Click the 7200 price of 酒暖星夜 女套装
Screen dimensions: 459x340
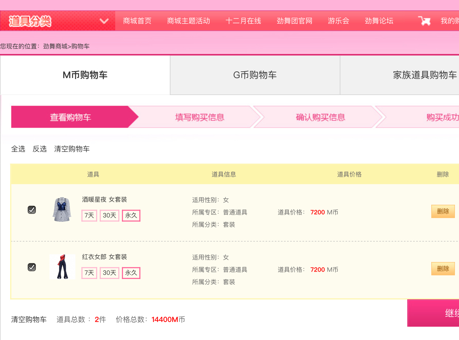point(318,212)
